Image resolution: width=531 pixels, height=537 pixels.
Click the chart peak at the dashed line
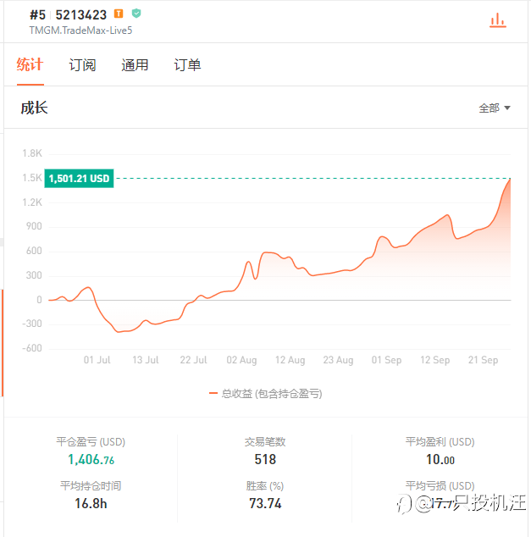tap(510, 179)
